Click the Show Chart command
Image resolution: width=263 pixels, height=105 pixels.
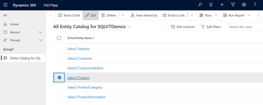point(69,15)
